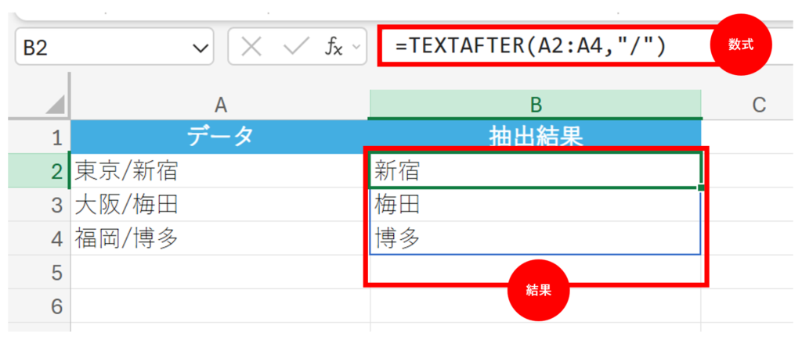Select column A header
Image resolution: width=802 pixels, height=361 pixels.
tap(220, 105)
